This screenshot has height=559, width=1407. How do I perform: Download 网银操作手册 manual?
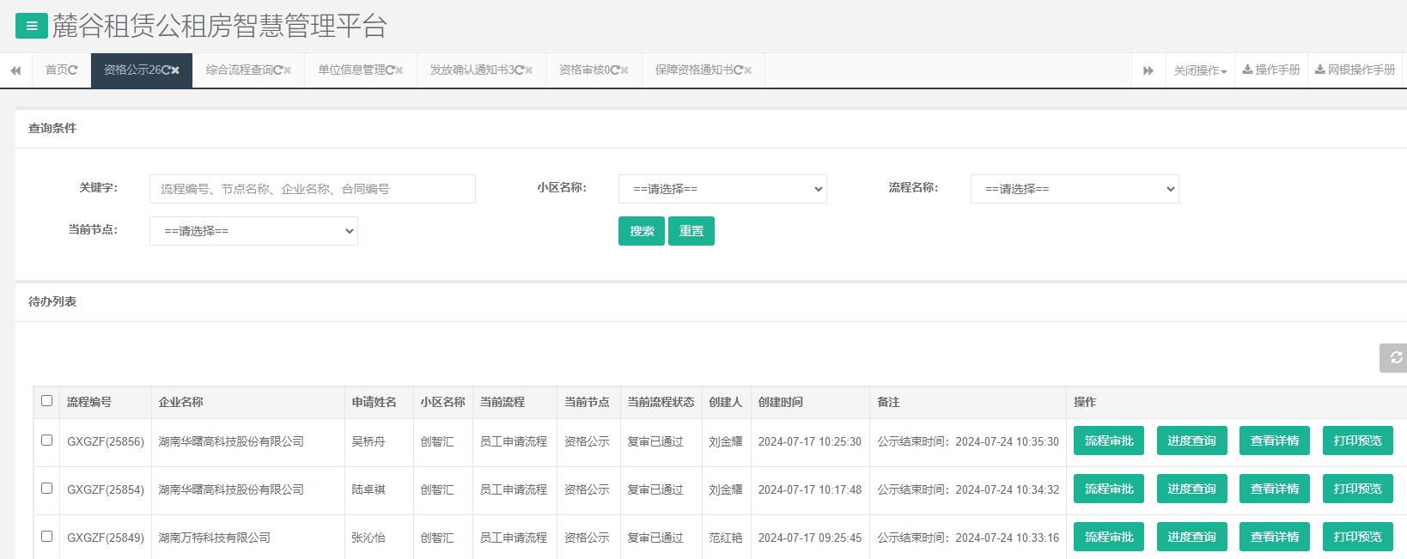coord(1355,70)
